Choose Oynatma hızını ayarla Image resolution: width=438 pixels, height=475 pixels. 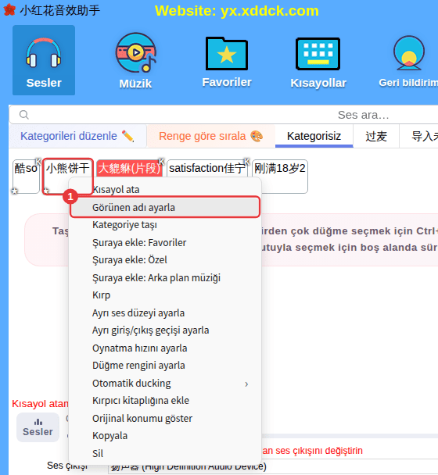click(x=165, y=348)
